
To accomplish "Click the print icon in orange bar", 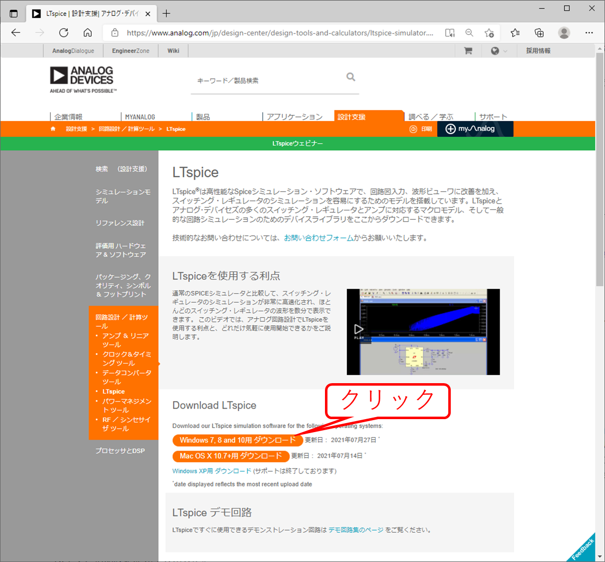I will [420, 129].
